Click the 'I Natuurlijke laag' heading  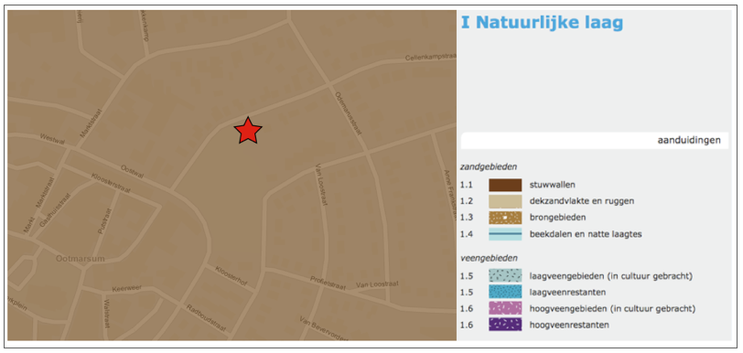pos(542,23)
